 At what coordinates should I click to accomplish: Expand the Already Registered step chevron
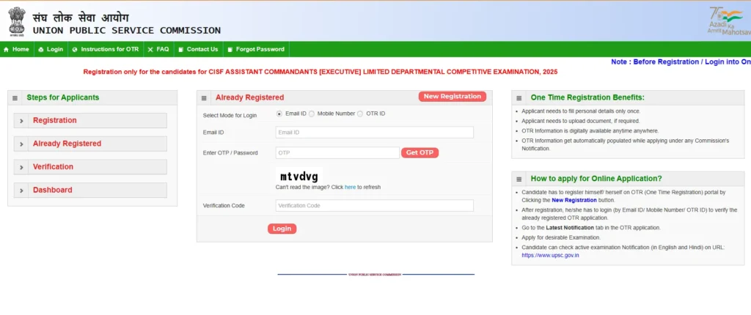[x=21, y=144]
